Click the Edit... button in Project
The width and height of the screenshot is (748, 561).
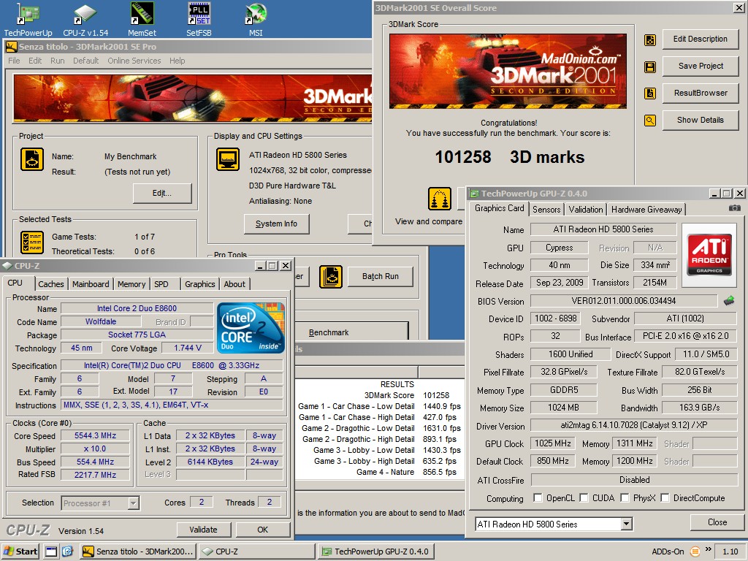point(162,193)
